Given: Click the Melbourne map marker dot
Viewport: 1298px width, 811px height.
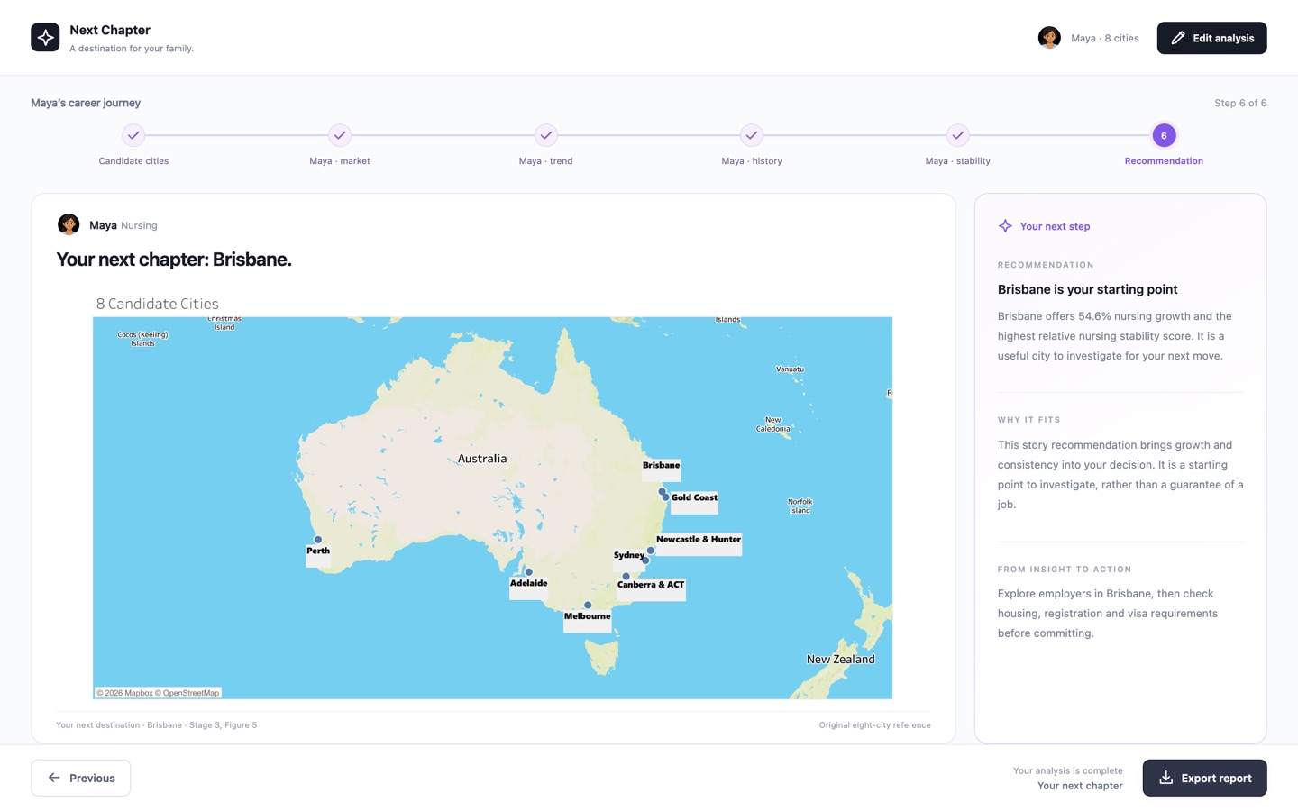Looking at the screenshot, I should tap(588, 606).
